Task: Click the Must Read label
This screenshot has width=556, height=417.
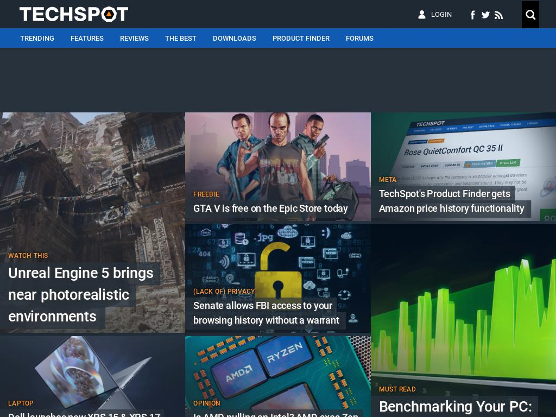Action: pos(397,389)
